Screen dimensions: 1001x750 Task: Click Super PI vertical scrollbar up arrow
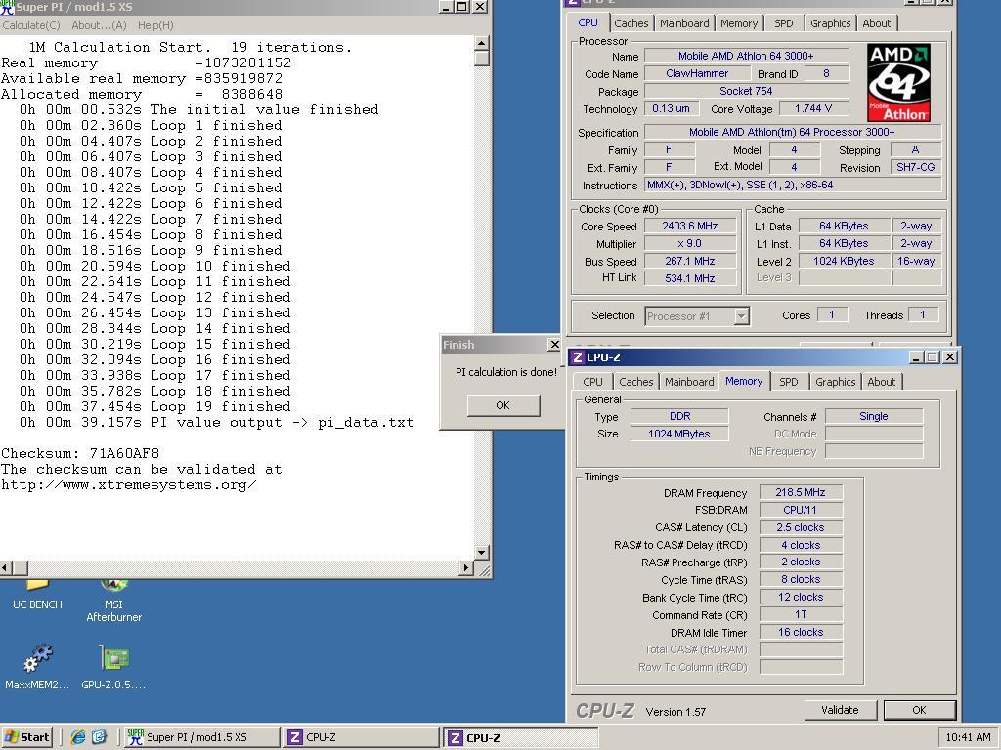pyautogui.click(x=482, y=43)
